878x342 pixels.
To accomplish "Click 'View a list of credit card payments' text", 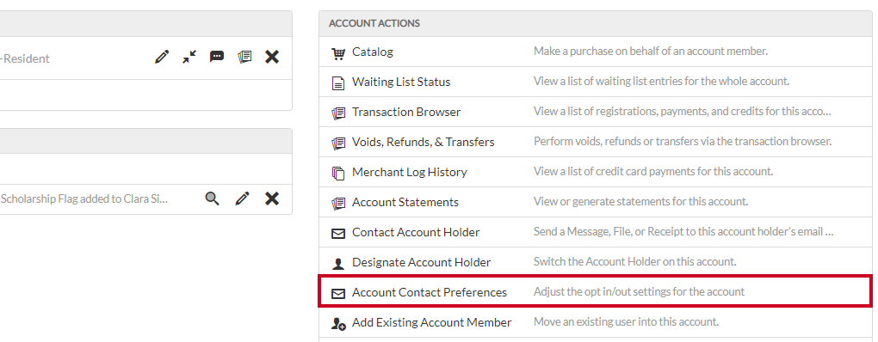I will [653, 172].
